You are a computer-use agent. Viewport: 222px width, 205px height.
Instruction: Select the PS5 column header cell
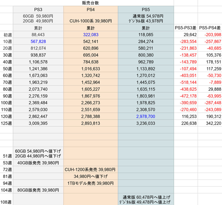146,10
